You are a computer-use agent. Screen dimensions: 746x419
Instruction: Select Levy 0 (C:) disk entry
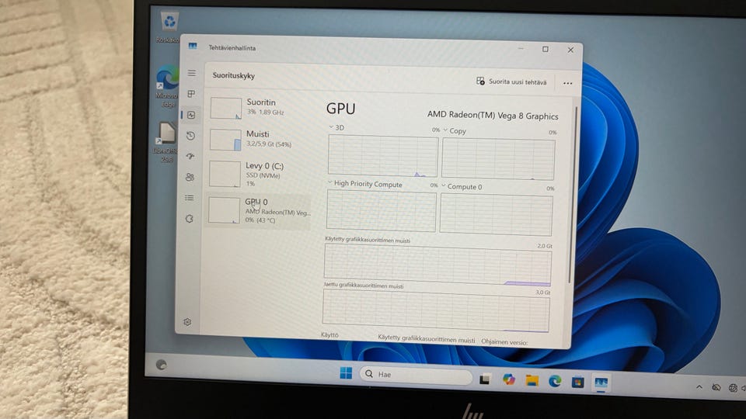pyautogui.click(x=259, y=174)
